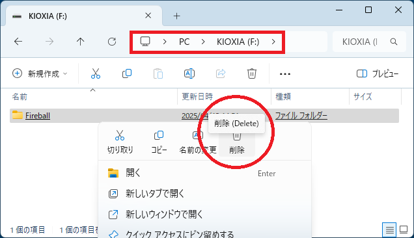Expand the chevron after the monitor icon
This screenshot has height=238, width=414.
[x=165, y=42]
